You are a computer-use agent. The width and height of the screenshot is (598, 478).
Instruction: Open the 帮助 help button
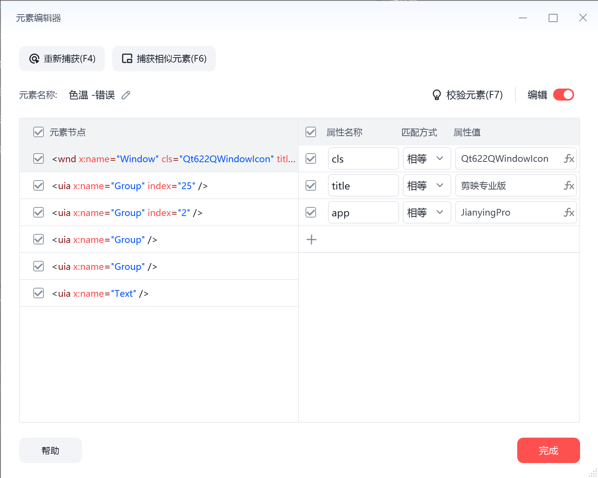(50, 450)
